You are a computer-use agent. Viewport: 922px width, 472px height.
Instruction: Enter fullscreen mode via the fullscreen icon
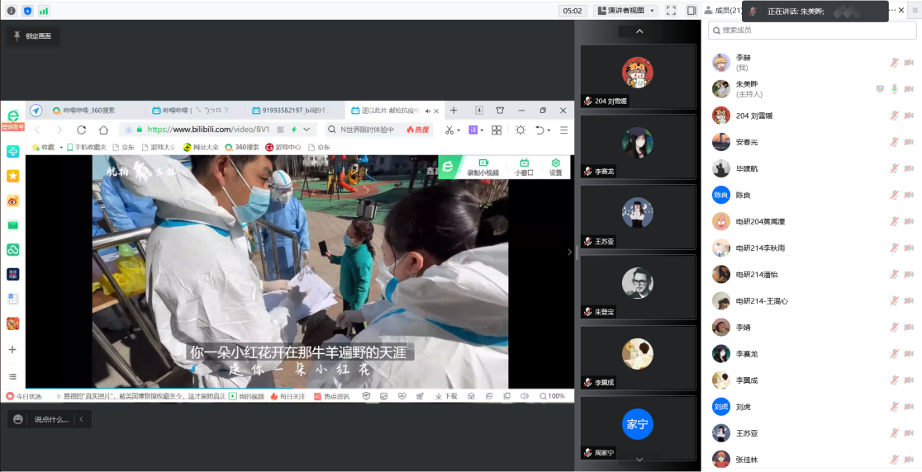tap(671, 11)
